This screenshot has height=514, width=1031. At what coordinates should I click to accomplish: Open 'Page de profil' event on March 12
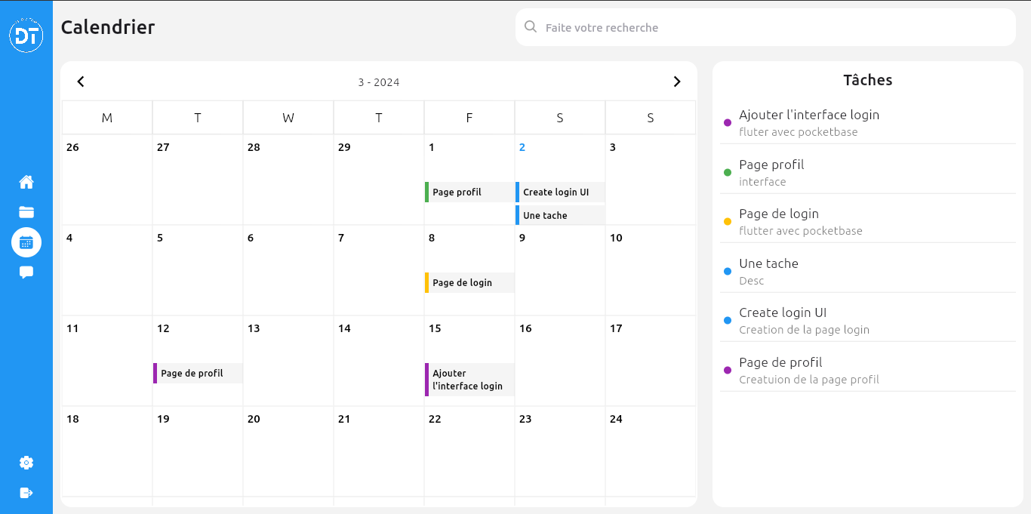pyautogui.click(x=198, y=373)
